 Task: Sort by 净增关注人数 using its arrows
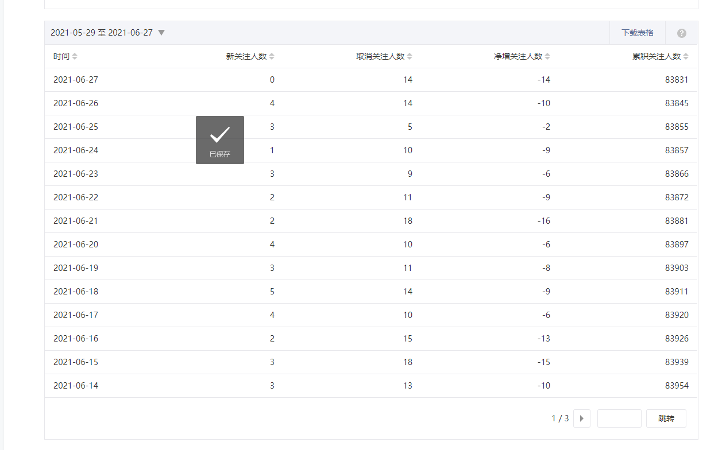[x=547, y=56]
